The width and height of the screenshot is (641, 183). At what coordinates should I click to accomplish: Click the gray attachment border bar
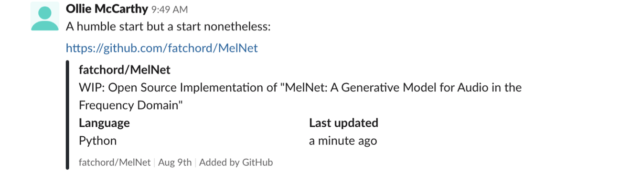pos(68,115)
